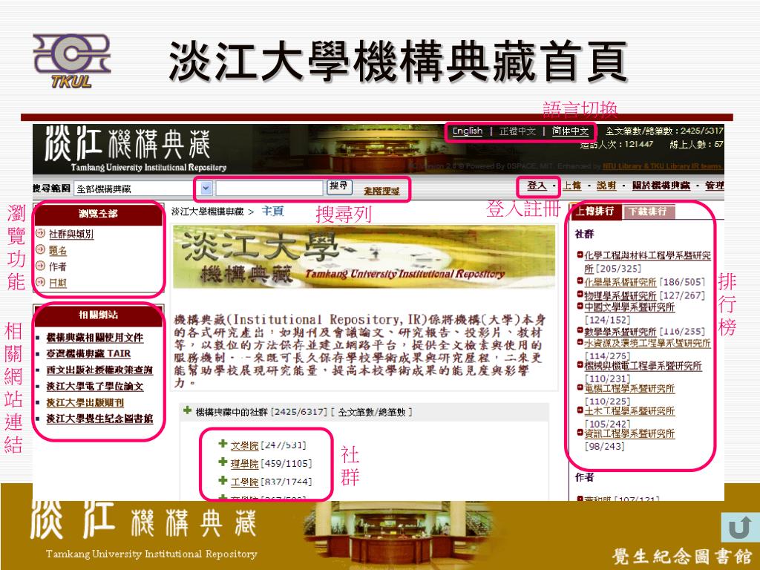Click arrow bullet beside 作者

[40, 266]
